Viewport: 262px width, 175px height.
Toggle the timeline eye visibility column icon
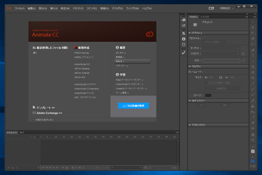[x=31, y=137]
